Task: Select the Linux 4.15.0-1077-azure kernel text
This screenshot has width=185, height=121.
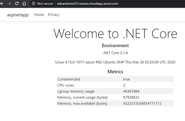Action: click(x=115, y=62)
